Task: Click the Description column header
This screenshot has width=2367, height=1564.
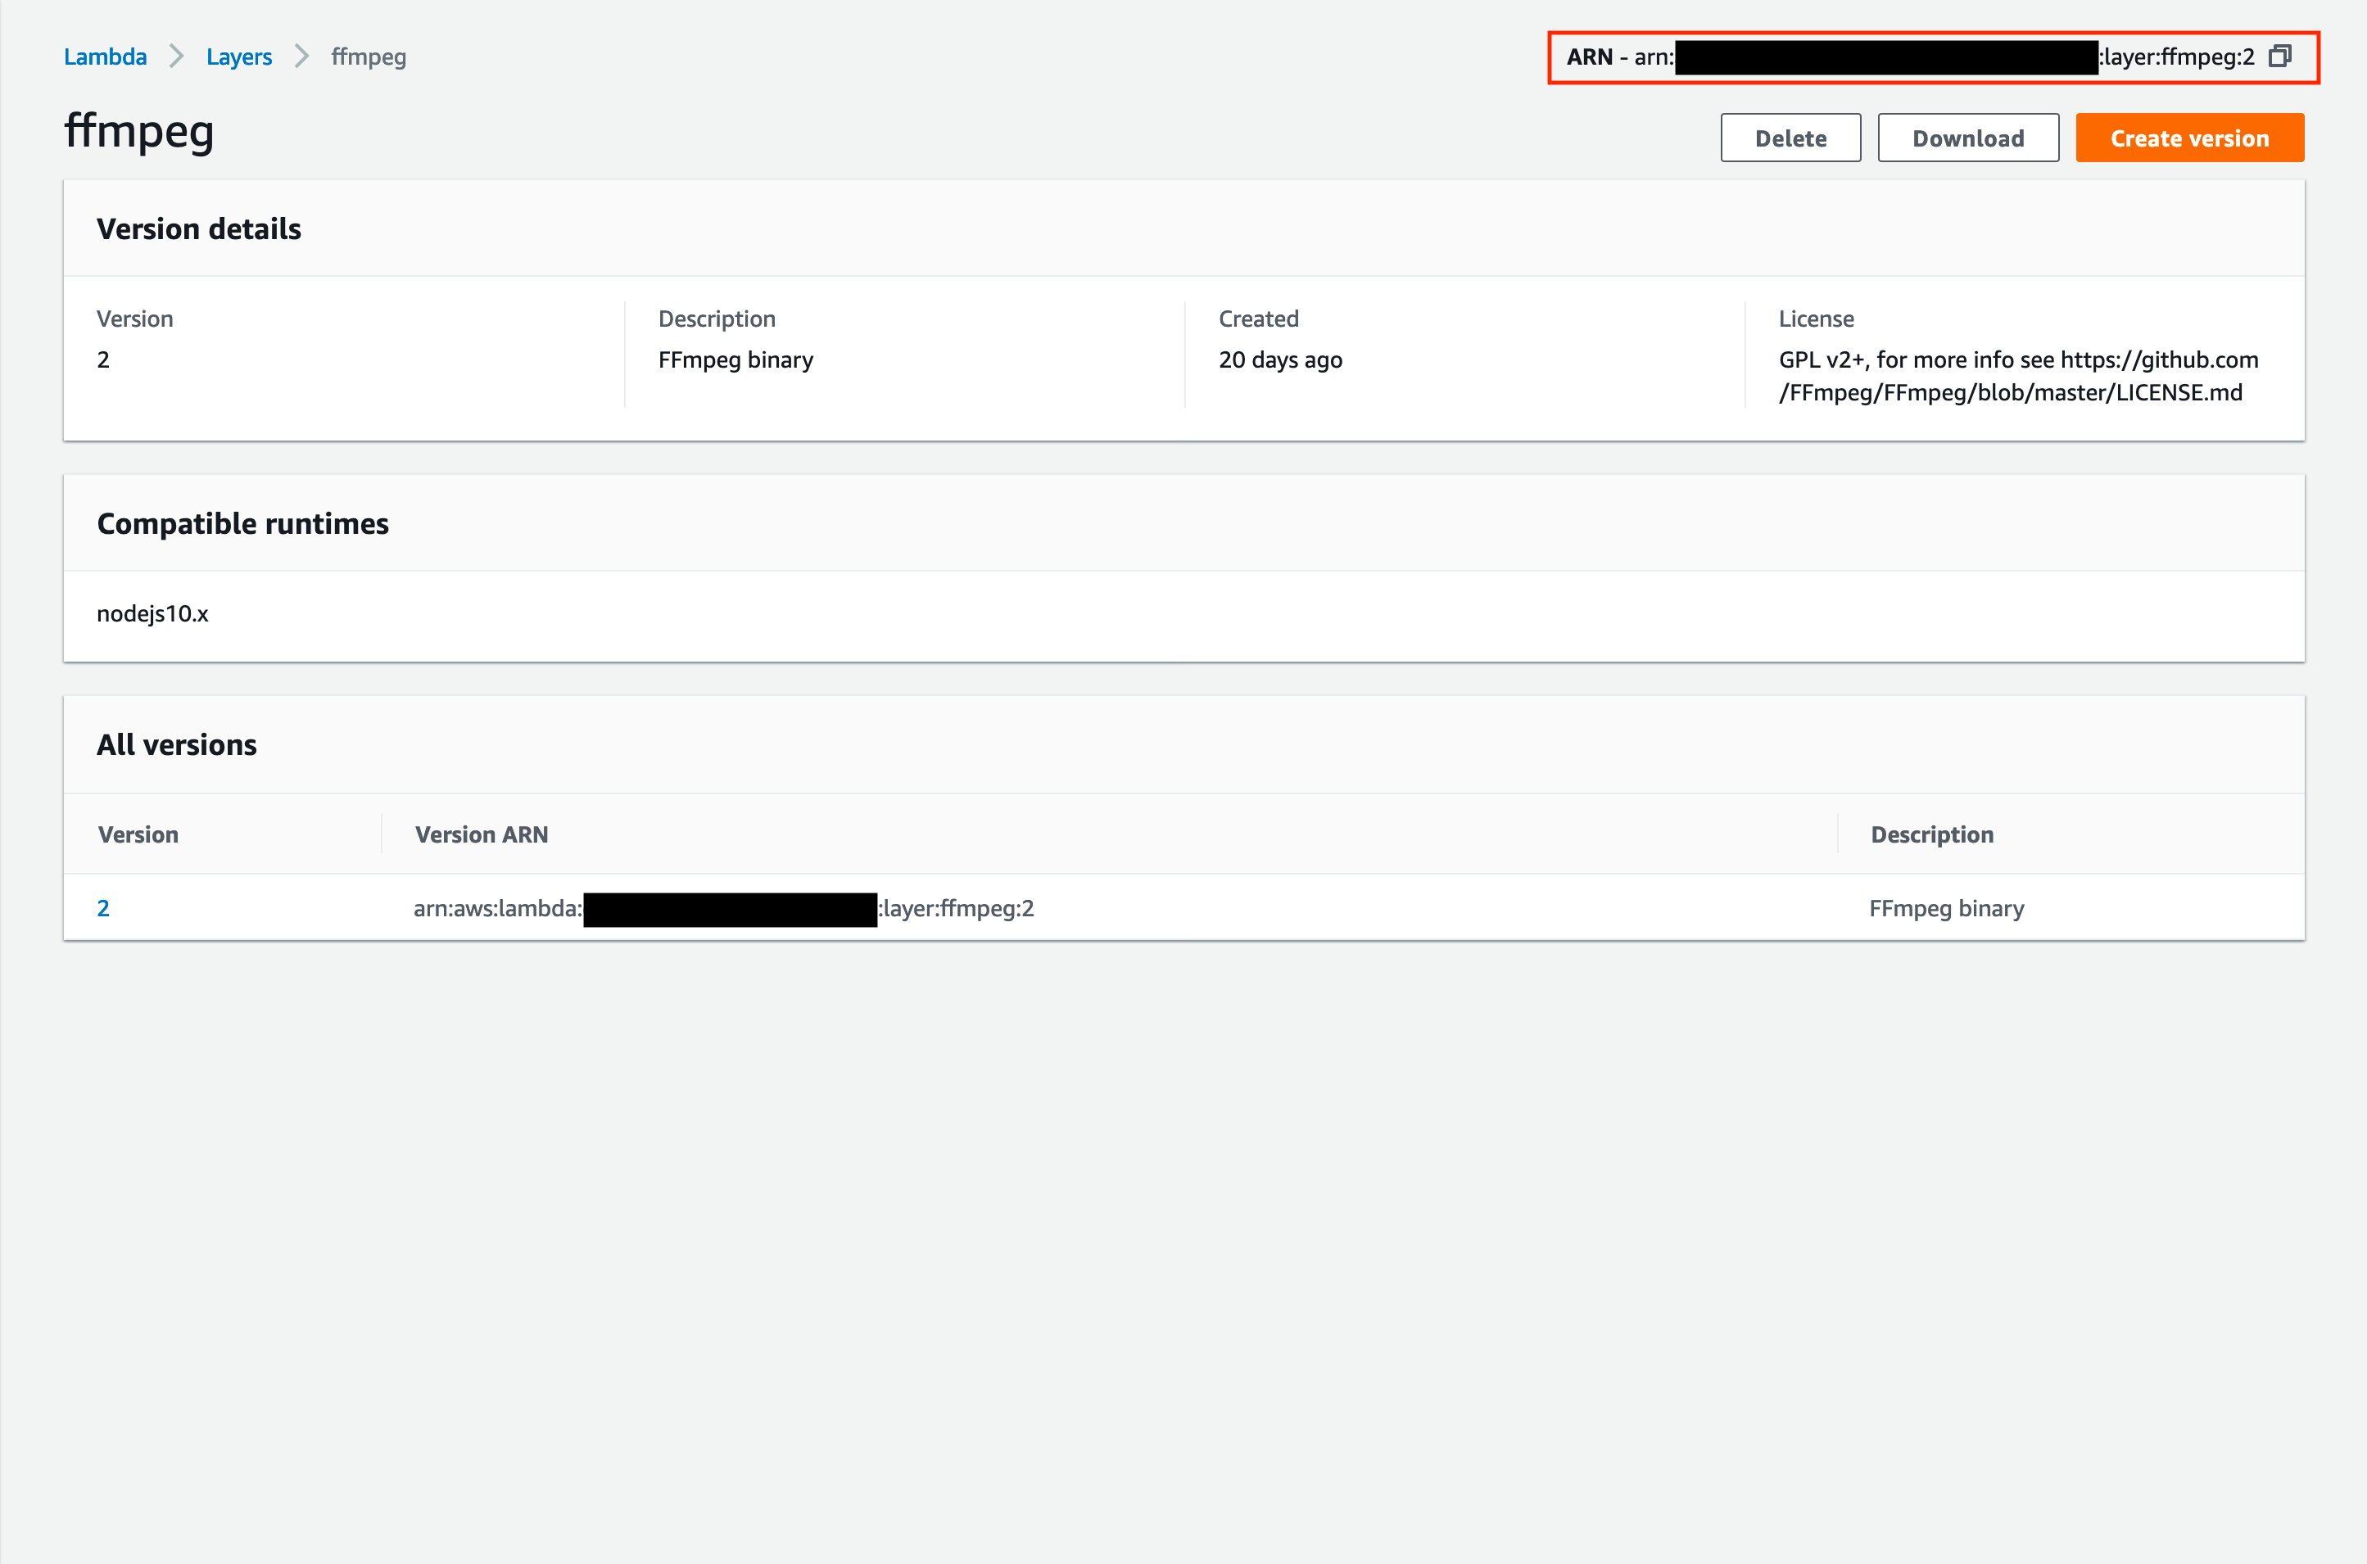Action: 1931,834
